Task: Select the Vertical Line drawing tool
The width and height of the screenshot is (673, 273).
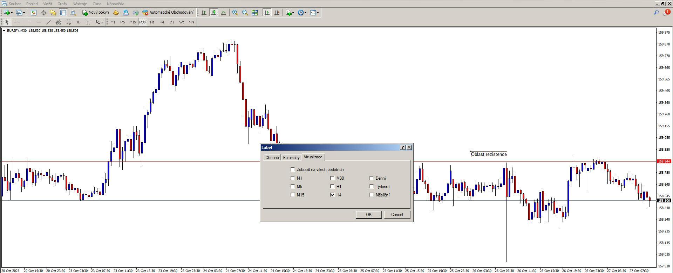Action: (x=29, y=22)
